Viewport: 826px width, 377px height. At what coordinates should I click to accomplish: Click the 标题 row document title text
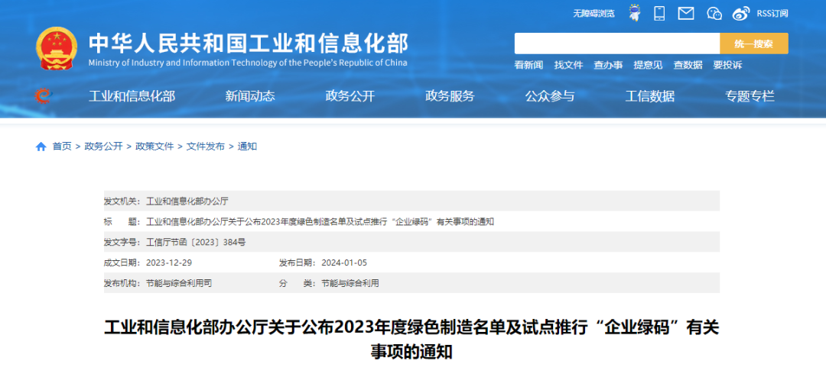tap(320, 222)
